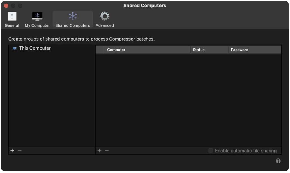Close the Shared Computers window
Image resolution: width=290 pixels, height=173 pixels.
6,6
